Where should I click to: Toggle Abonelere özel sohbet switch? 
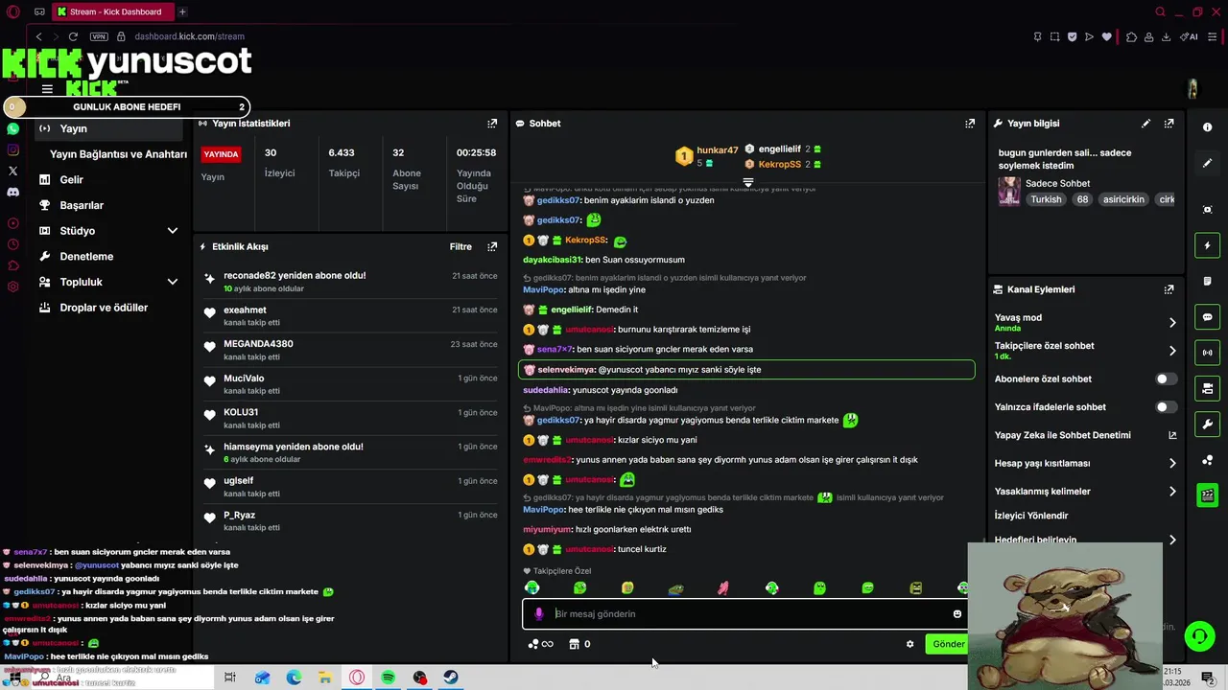coord(1166,379)
